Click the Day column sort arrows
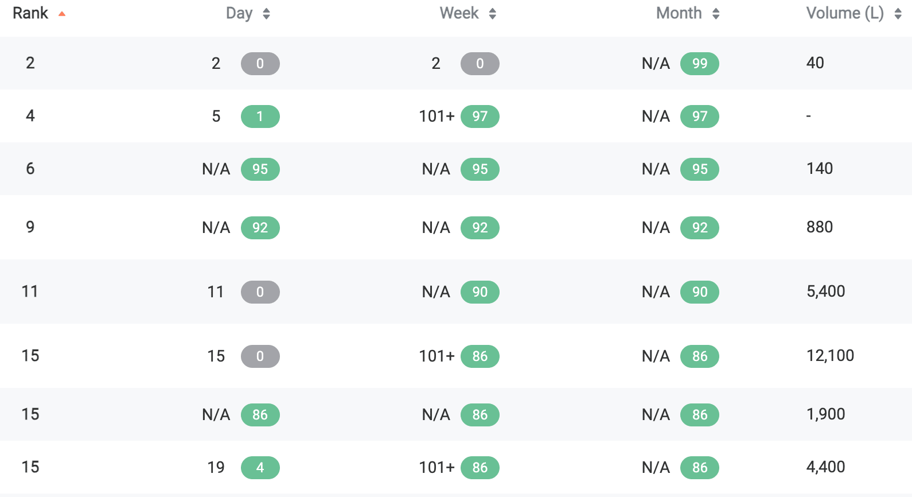912x497 pixels. (x=266, y=14)
